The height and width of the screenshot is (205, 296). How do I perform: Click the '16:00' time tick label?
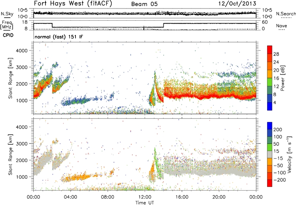click(x=182, y=197)
